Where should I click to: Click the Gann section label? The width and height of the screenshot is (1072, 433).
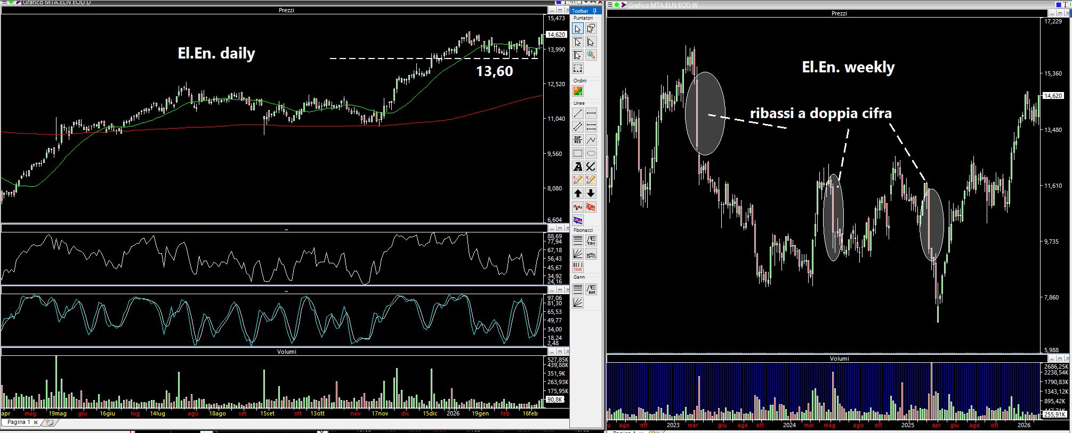[579, 277]
